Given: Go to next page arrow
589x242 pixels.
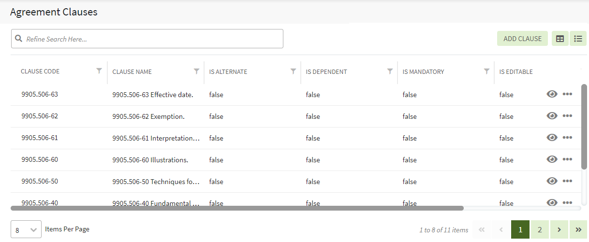Looking at the screenshot, I should click(x=559, y=230).
